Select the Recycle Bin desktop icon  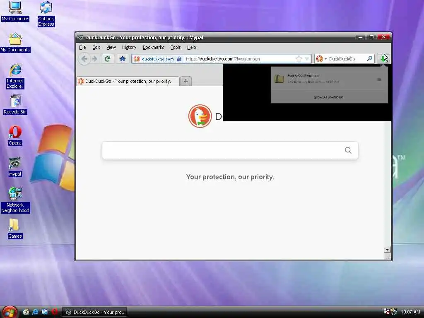[15, 104]
